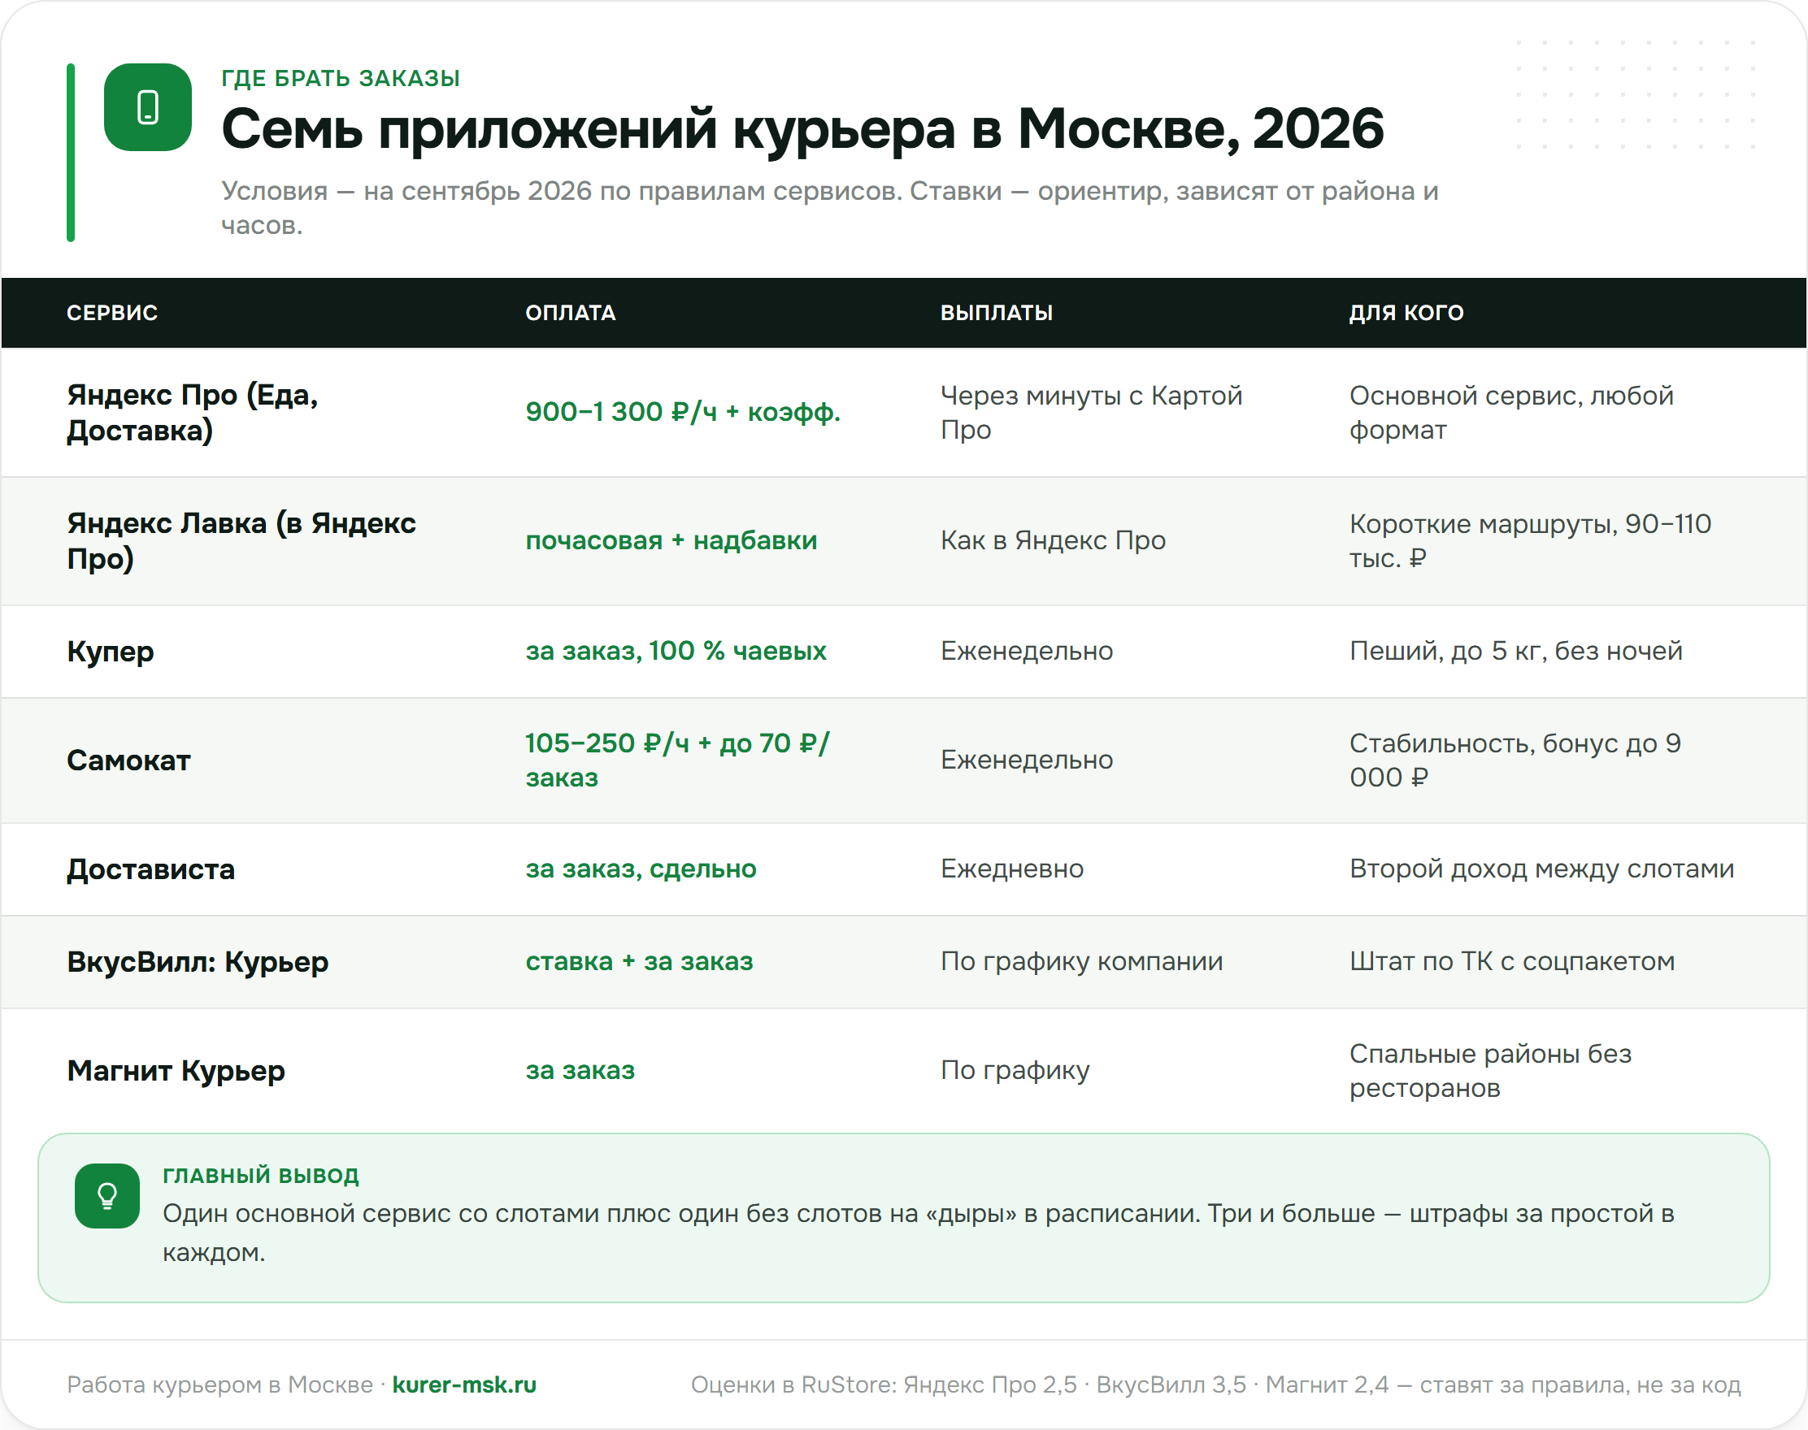Click the 'за заказ, сдельно' payment cell
Screen dimensions: 1808x1430
(x=641, y=869)
